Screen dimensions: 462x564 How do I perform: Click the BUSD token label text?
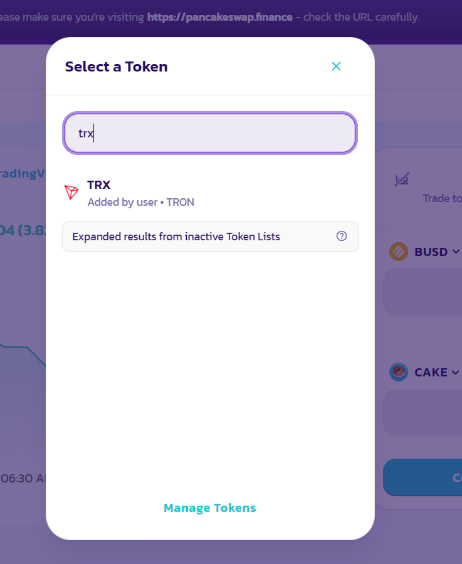pyautogui.click(x=431, y=252)
